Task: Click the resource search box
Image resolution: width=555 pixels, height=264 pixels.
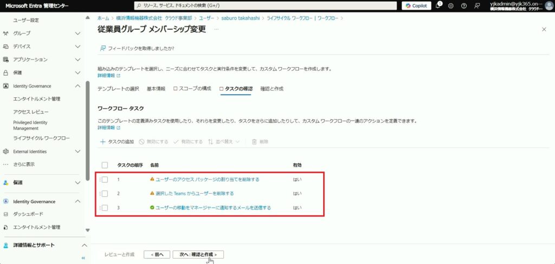Action: tap(265, 5)
